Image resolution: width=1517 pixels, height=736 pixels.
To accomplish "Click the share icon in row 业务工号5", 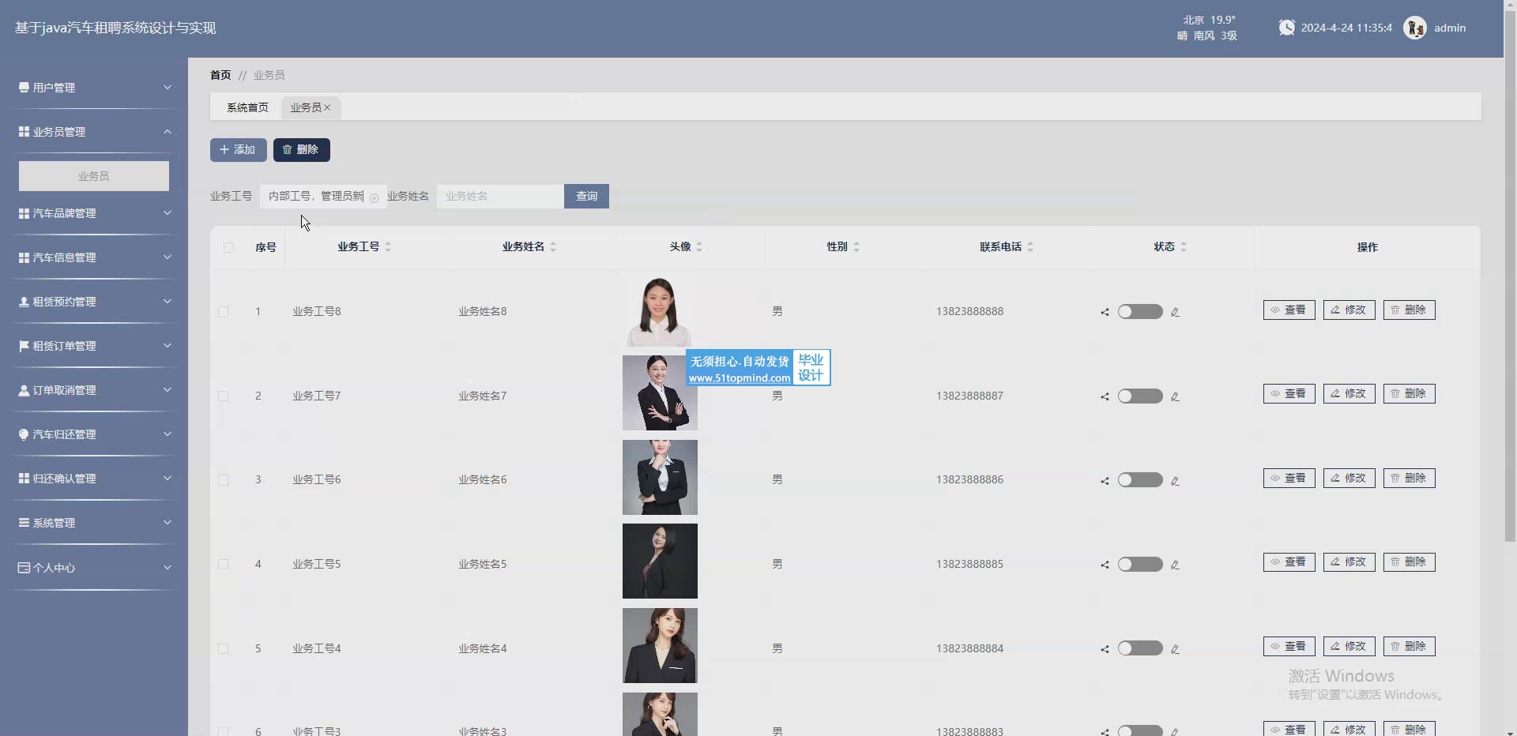I will 1105,565.
